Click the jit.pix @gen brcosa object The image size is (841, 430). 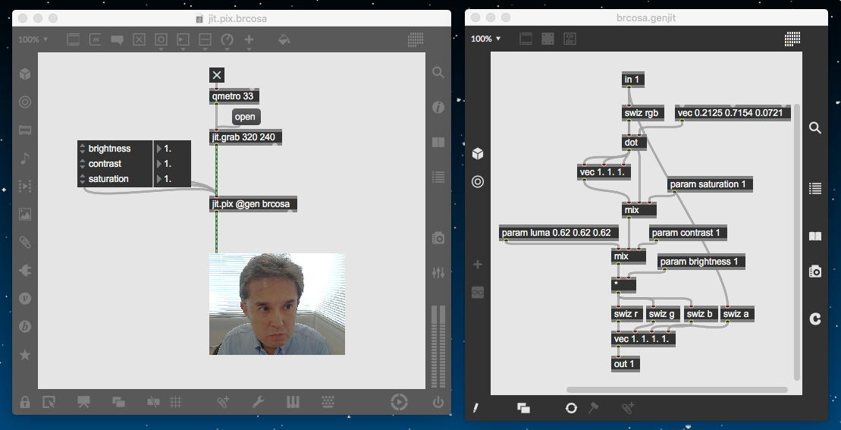(x=253, y=204)
